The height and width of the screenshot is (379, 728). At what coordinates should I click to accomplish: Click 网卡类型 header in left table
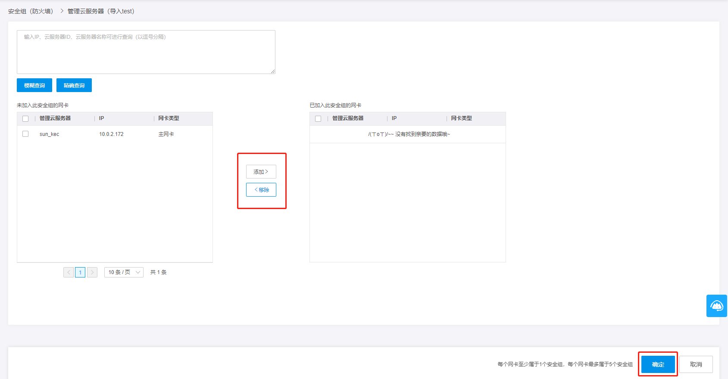[x=169, y=118]
